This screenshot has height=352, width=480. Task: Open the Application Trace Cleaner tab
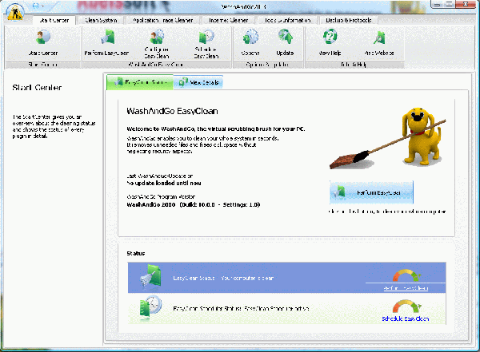coord(163,21)
